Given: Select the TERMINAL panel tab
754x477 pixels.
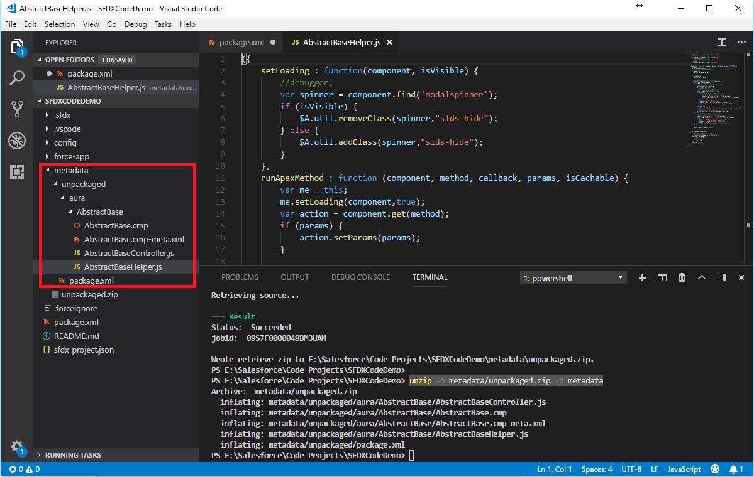Looking at the screenshot, I should [430, 277].
